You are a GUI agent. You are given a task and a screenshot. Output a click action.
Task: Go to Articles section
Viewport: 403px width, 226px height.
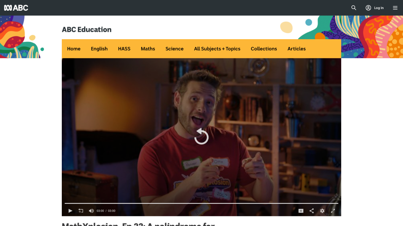tap(297, 49)
